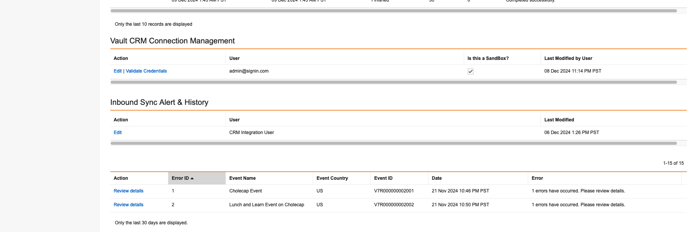Screen dimensions: 695x232
Task: Select the admin@signin.com user cell
Action: [x=249, y=71]
